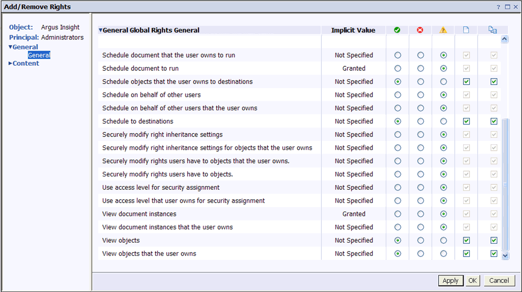This screenshot has height=292, width=522.
Task: Click 'Use access level that user owns for security assignment' label
Action: click(184, 201)
